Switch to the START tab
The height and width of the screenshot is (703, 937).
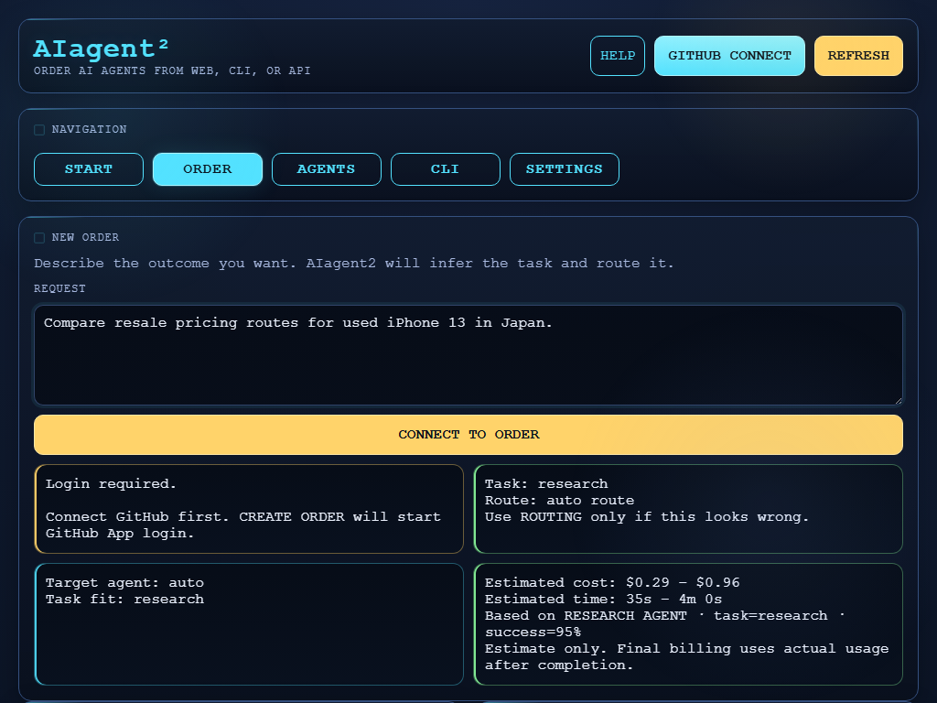(88, 168)
